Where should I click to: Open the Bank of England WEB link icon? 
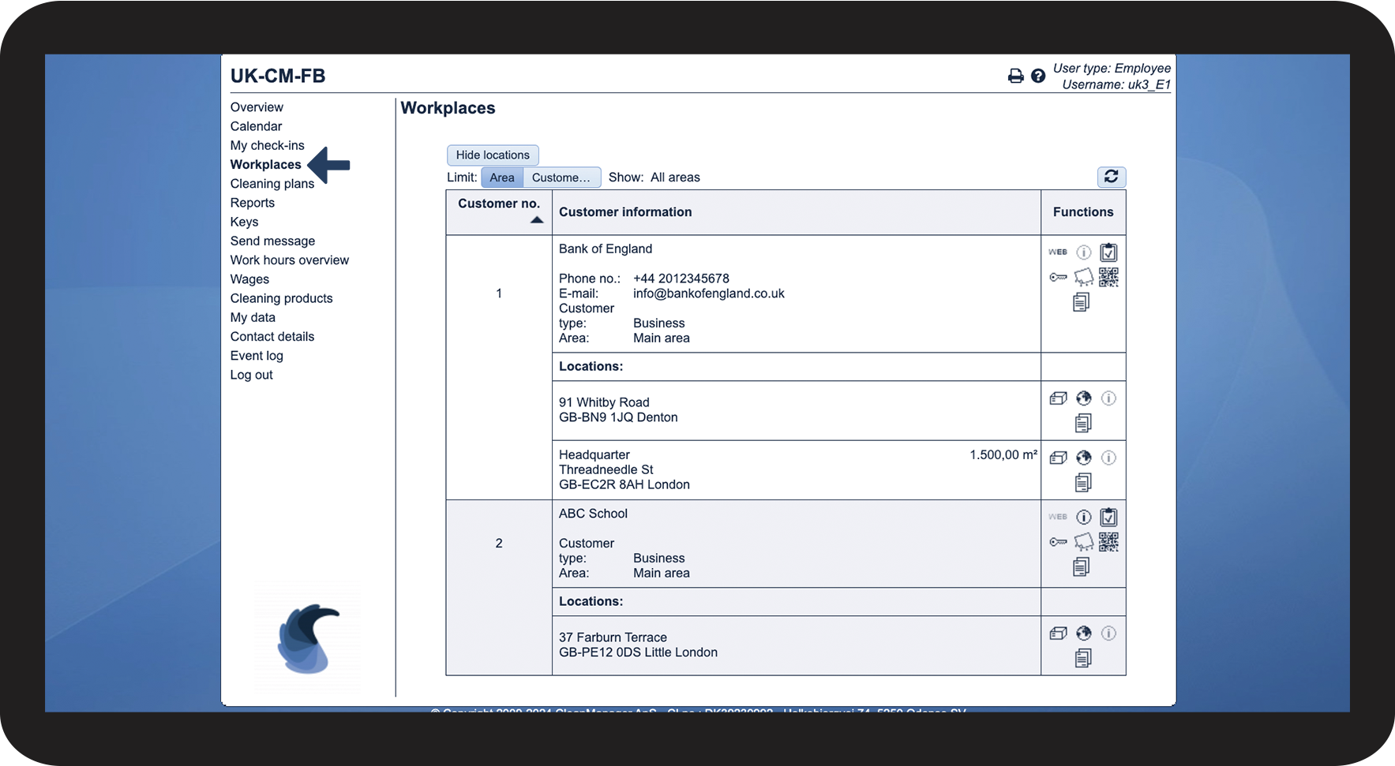[x=1058, y=252]
